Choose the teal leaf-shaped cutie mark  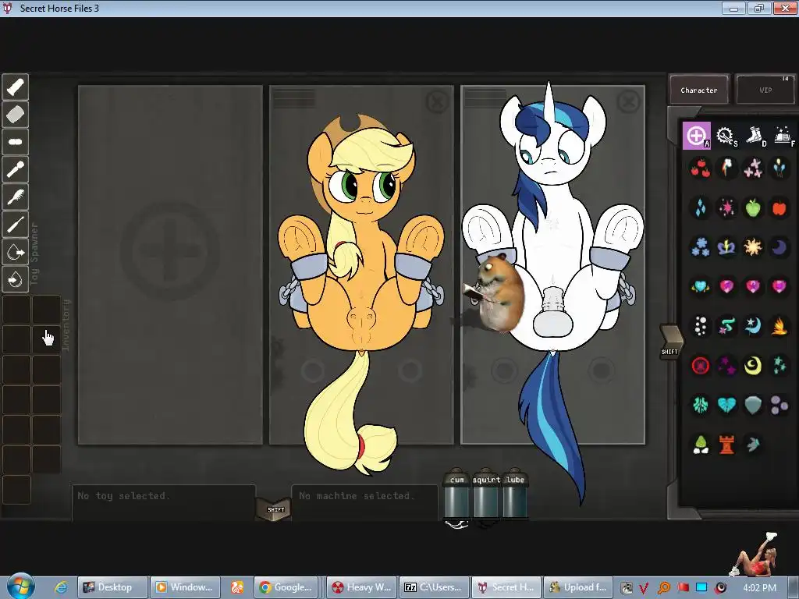701,405
